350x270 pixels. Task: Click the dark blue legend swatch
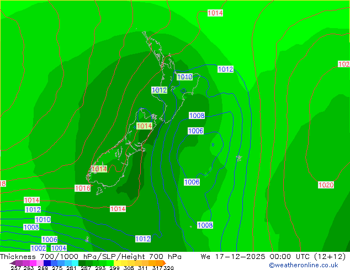47,263
